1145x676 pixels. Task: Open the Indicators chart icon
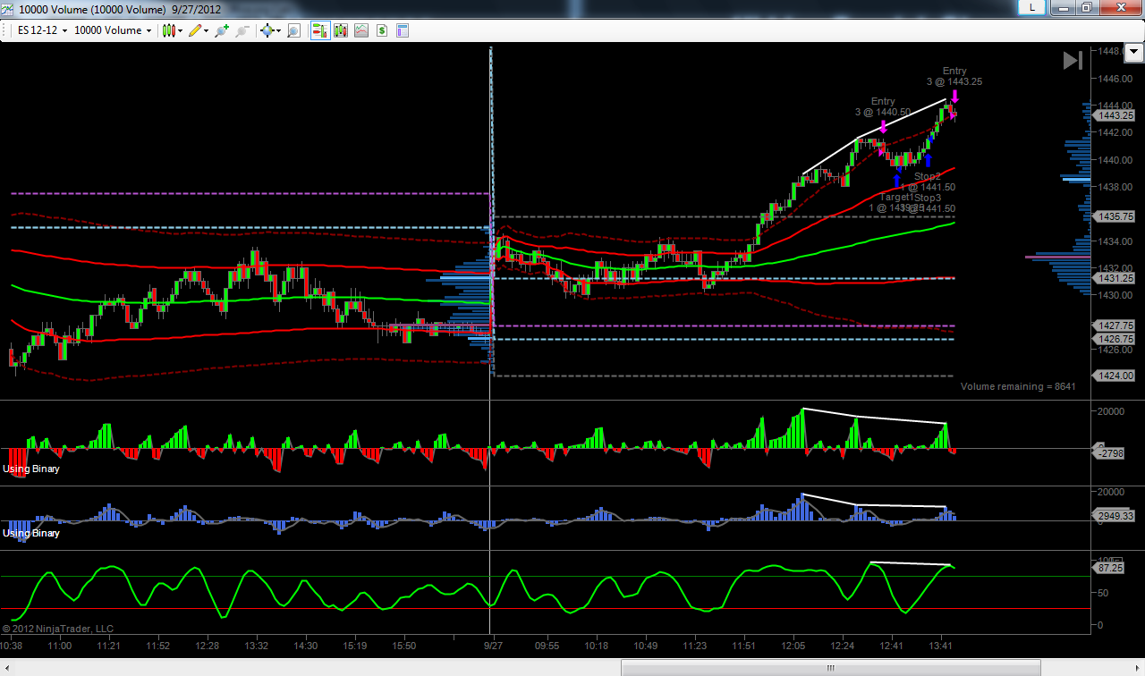click(361, 30)
